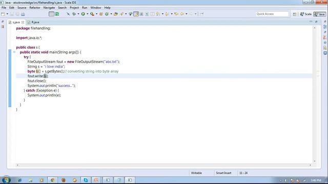The width and height of the screenshot is (328, 184).
Task: Open the New file dropdown arrow
Action: coord(7,14)
